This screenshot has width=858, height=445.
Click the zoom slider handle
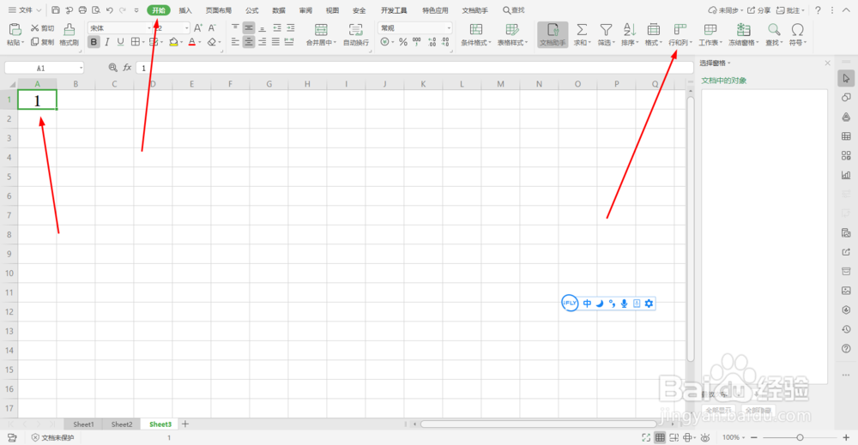coord(800,437)
